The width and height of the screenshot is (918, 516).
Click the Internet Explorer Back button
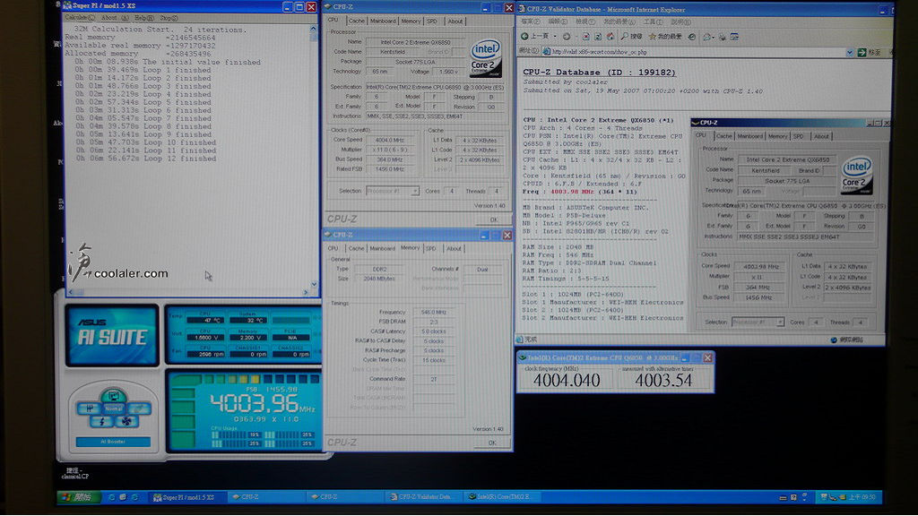[536, 36]
